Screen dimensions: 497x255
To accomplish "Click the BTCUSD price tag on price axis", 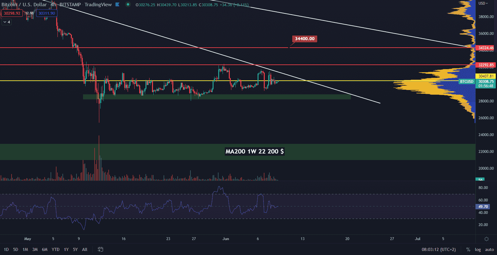I will 466,82.
